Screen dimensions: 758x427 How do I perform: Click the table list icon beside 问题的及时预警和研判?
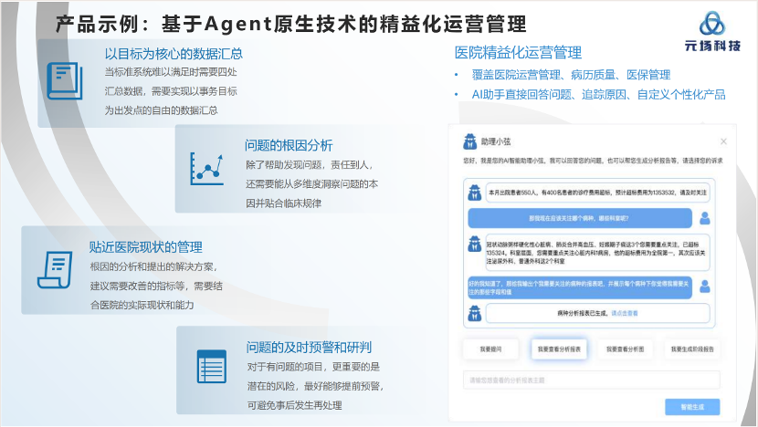212,366
